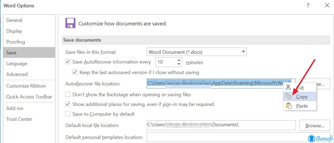Click the Save documents section heading
This screenshot has width=334, height=143.
point(82,40)
